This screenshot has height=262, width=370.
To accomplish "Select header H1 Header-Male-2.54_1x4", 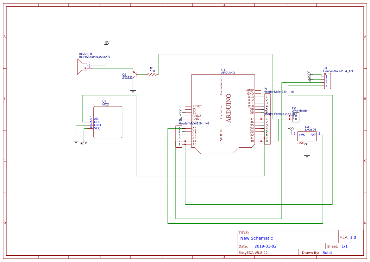I will [x=327, y=81].
